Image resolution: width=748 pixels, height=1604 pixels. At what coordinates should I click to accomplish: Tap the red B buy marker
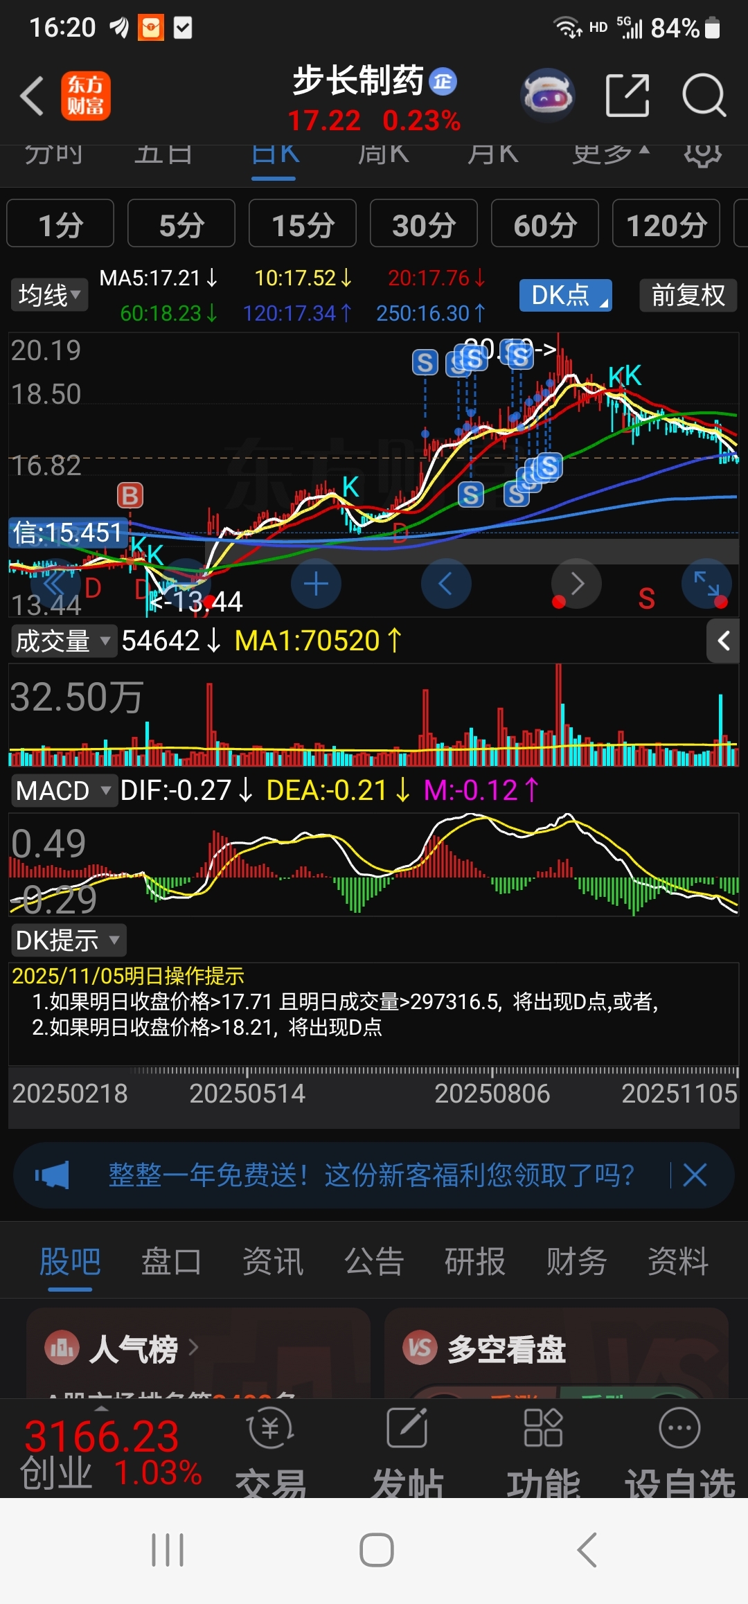(x=130, y=495)
